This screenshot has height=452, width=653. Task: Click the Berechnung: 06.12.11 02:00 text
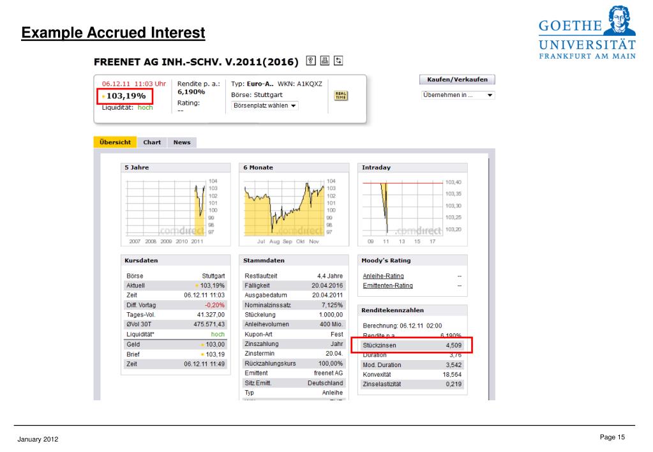402,326
